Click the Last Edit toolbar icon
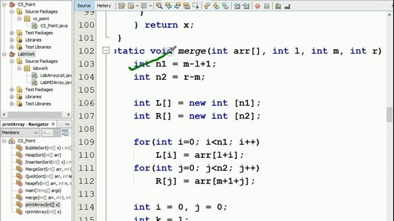Screen dimensions: 394x221 [x=122, y=6]
